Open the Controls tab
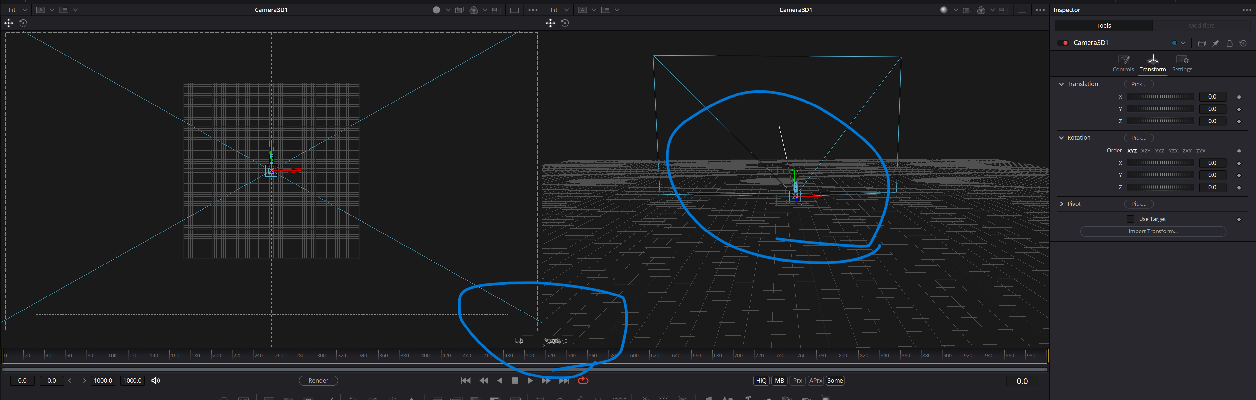Image resolution: width=1256 pixels, height=400 pixels. pos(1123,63)
